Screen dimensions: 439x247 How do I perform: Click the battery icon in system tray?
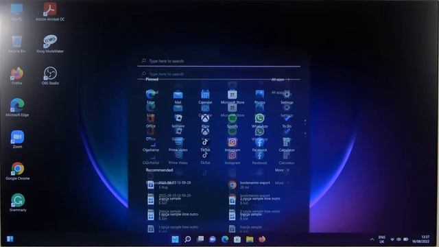405,239
